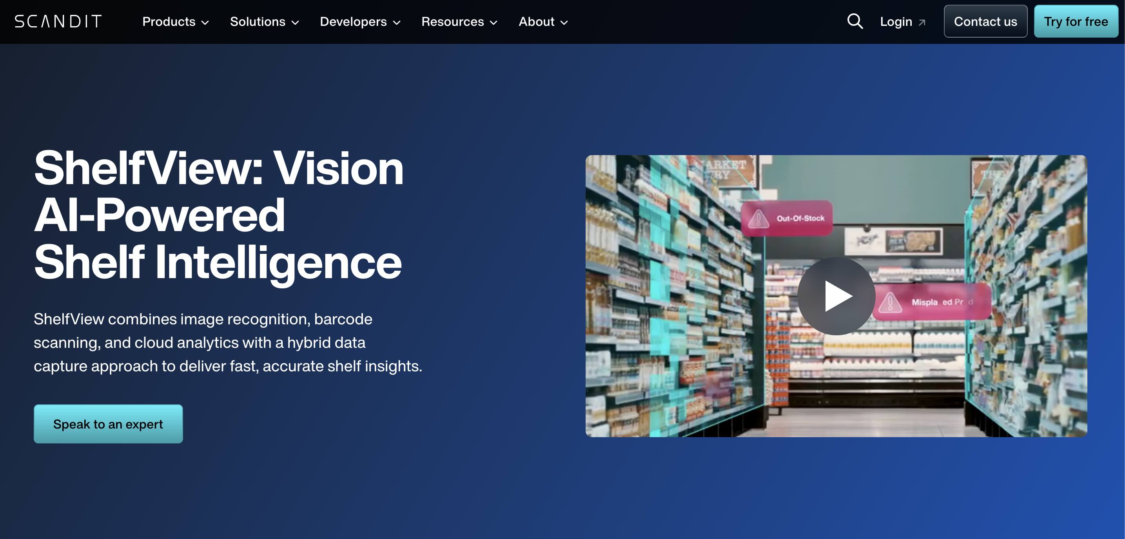Viewport: 1125px width, 539px height.
Task: Expand the Products chevron arrow
Action: click(205, 23)
